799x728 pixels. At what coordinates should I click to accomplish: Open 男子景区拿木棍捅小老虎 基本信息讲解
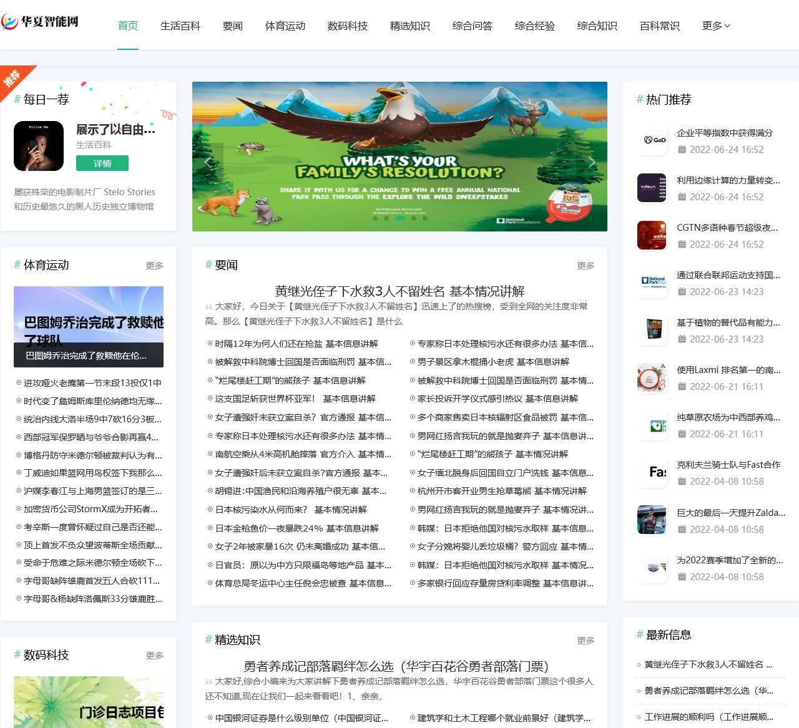point(493,362)
